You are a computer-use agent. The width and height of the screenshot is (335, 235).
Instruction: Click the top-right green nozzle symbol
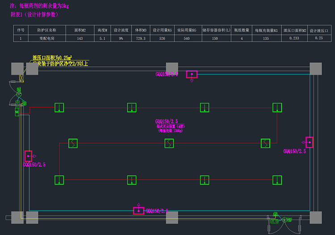[x=277, y=107]
